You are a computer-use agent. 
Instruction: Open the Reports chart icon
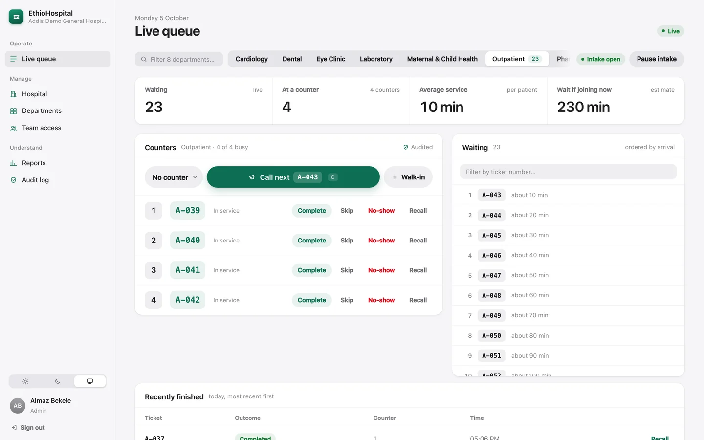pyautogui.click(x=14, y=163)
